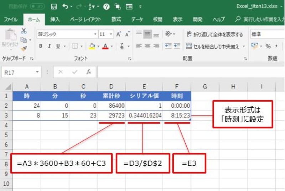Toggle the AutoSave switch
The width and height of the screenshot is (285, 191).
pos(37,6)
